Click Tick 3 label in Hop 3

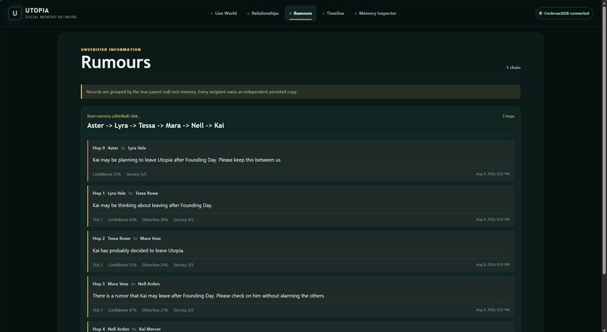point(98,310)
